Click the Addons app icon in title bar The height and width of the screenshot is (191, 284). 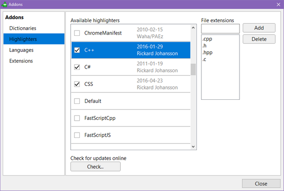[5, 5]
